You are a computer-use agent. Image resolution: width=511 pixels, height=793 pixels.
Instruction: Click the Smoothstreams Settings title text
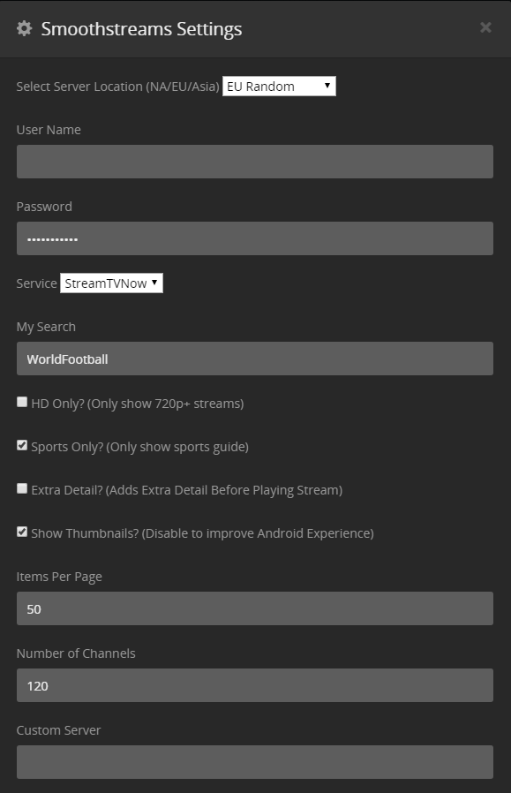click(141, 29)
